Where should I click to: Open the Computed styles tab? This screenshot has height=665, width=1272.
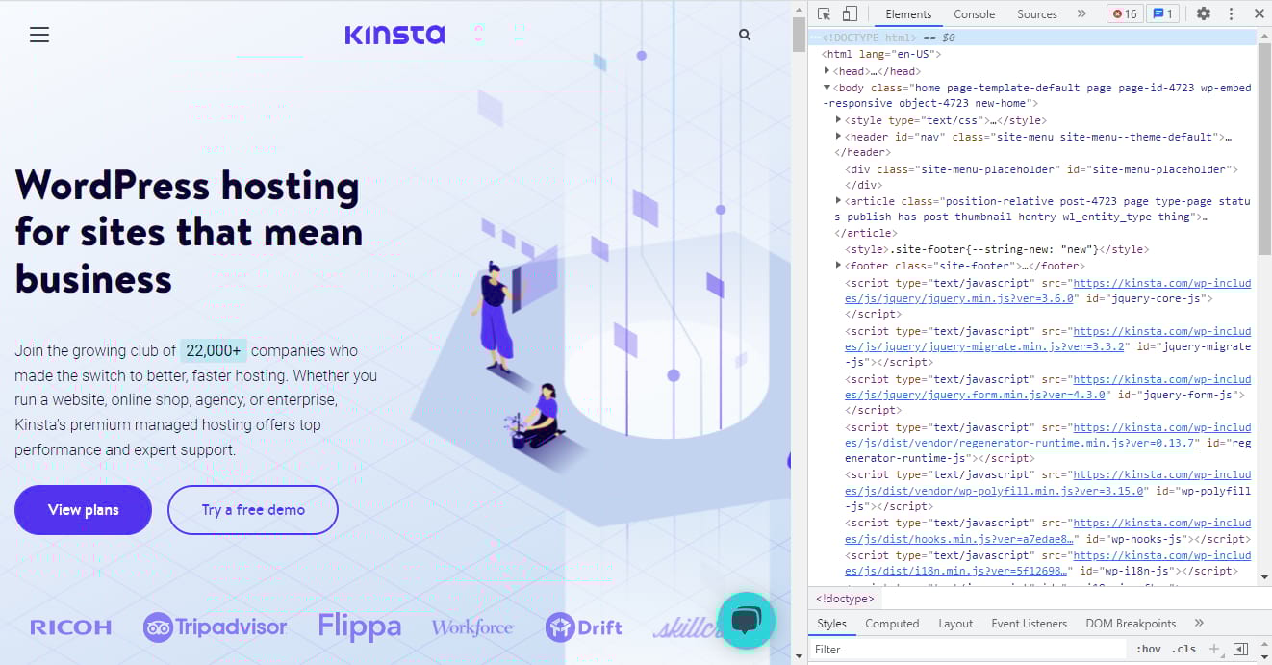[892, 623]
